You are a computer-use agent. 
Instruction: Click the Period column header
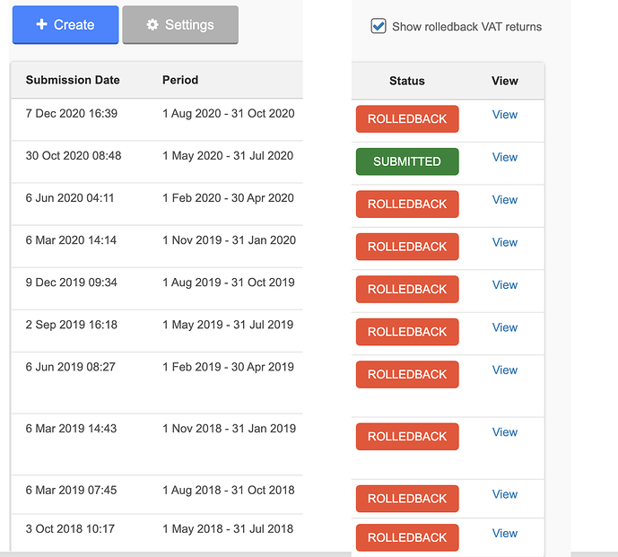coord(180,80)
